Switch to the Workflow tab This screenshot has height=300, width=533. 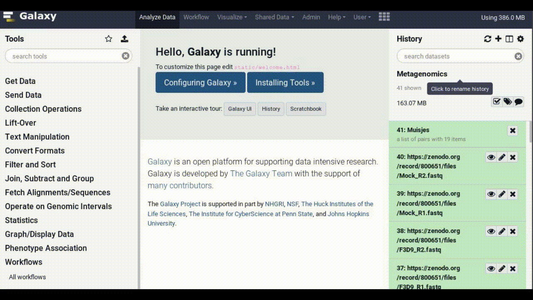click(196, 17)
